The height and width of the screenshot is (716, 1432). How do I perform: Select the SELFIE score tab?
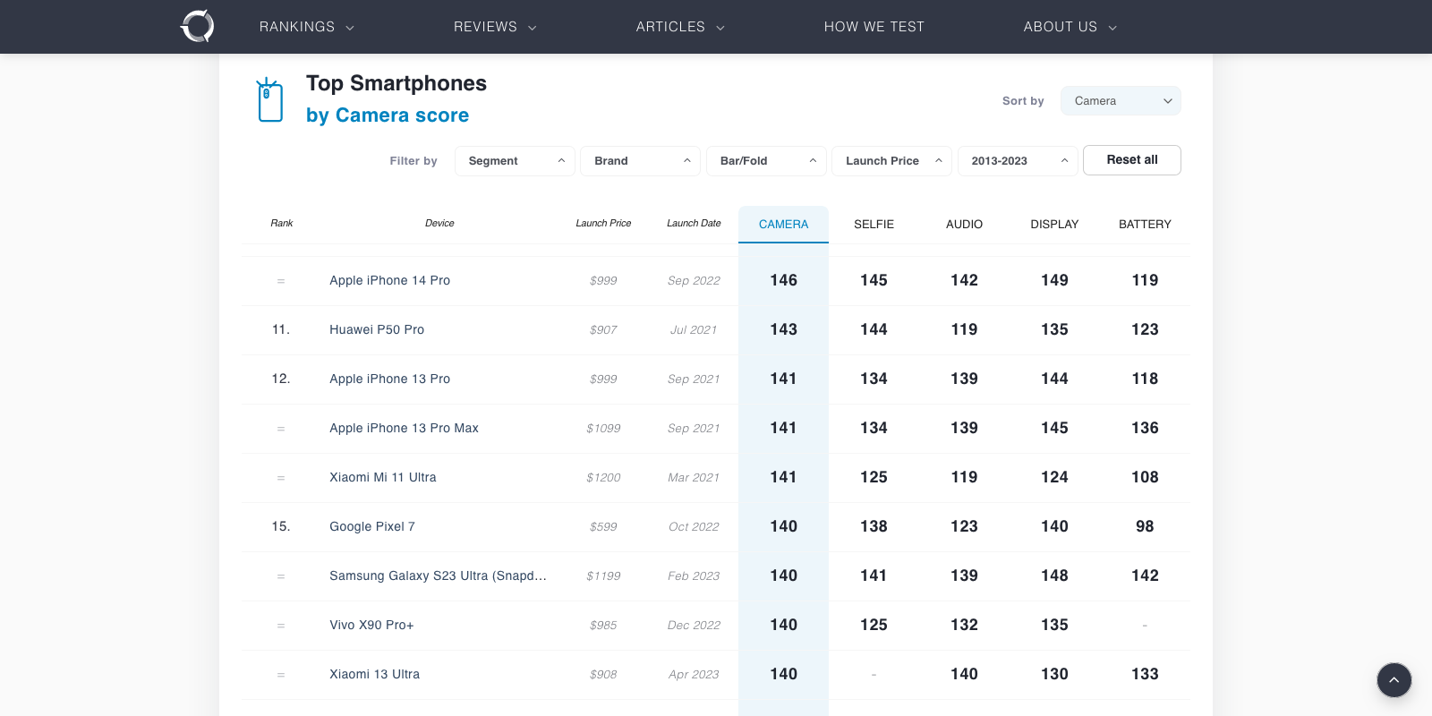874,225
